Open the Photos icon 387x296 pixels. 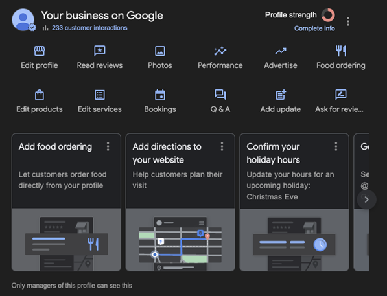tap(160, 51)
